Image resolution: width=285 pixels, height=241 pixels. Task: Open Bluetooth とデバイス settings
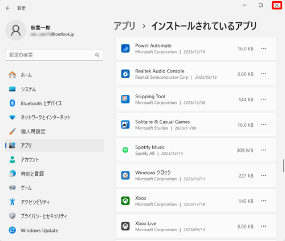(55, 103)
